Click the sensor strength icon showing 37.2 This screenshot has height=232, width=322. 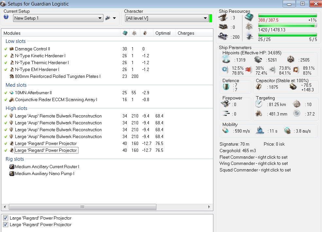pyautogui.click(x=297, y=113)
